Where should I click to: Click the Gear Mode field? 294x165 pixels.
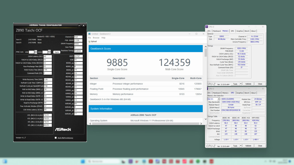(78, 47)
